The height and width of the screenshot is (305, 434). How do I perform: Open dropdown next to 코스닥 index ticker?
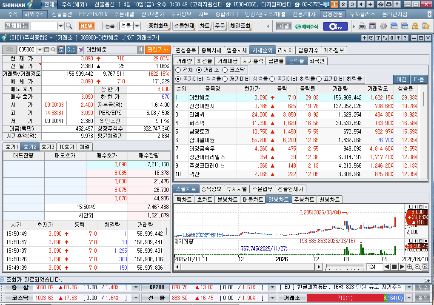click(136, 298)
